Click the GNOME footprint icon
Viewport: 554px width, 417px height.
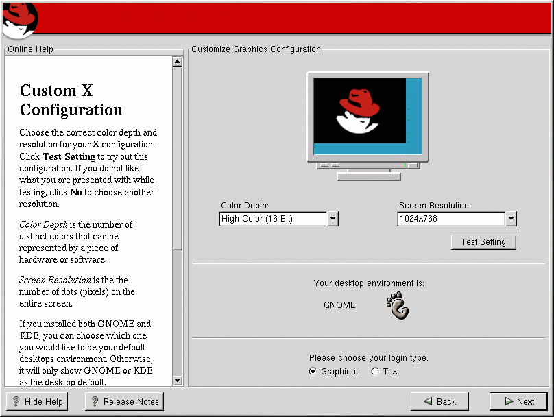click(x=398, y=306)
